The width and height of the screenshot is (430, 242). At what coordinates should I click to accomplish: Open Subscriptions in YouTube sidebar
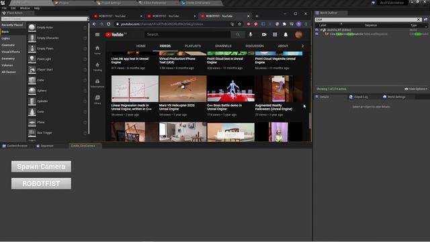[97, 83]
